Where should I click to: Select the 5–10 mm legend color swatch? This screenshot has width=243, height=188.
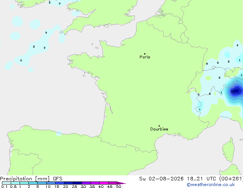point(42,183)
